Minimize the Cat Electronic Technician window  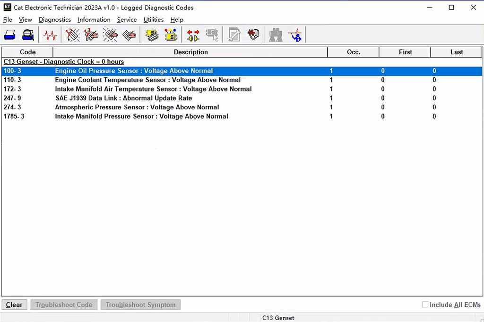click(430, 8)
